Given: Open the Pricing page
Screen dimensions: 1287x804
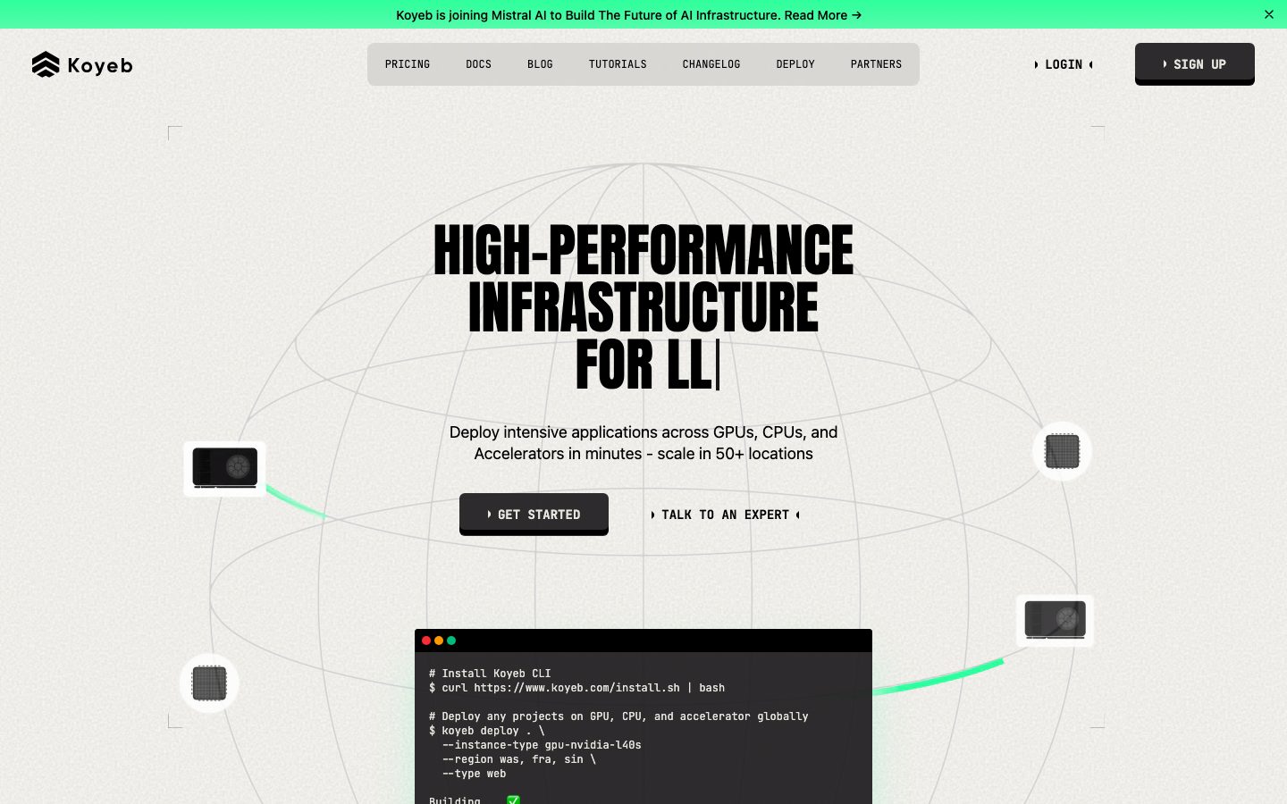Looking at the screenshot, I should pyautogui.click(x=408, y=64).
